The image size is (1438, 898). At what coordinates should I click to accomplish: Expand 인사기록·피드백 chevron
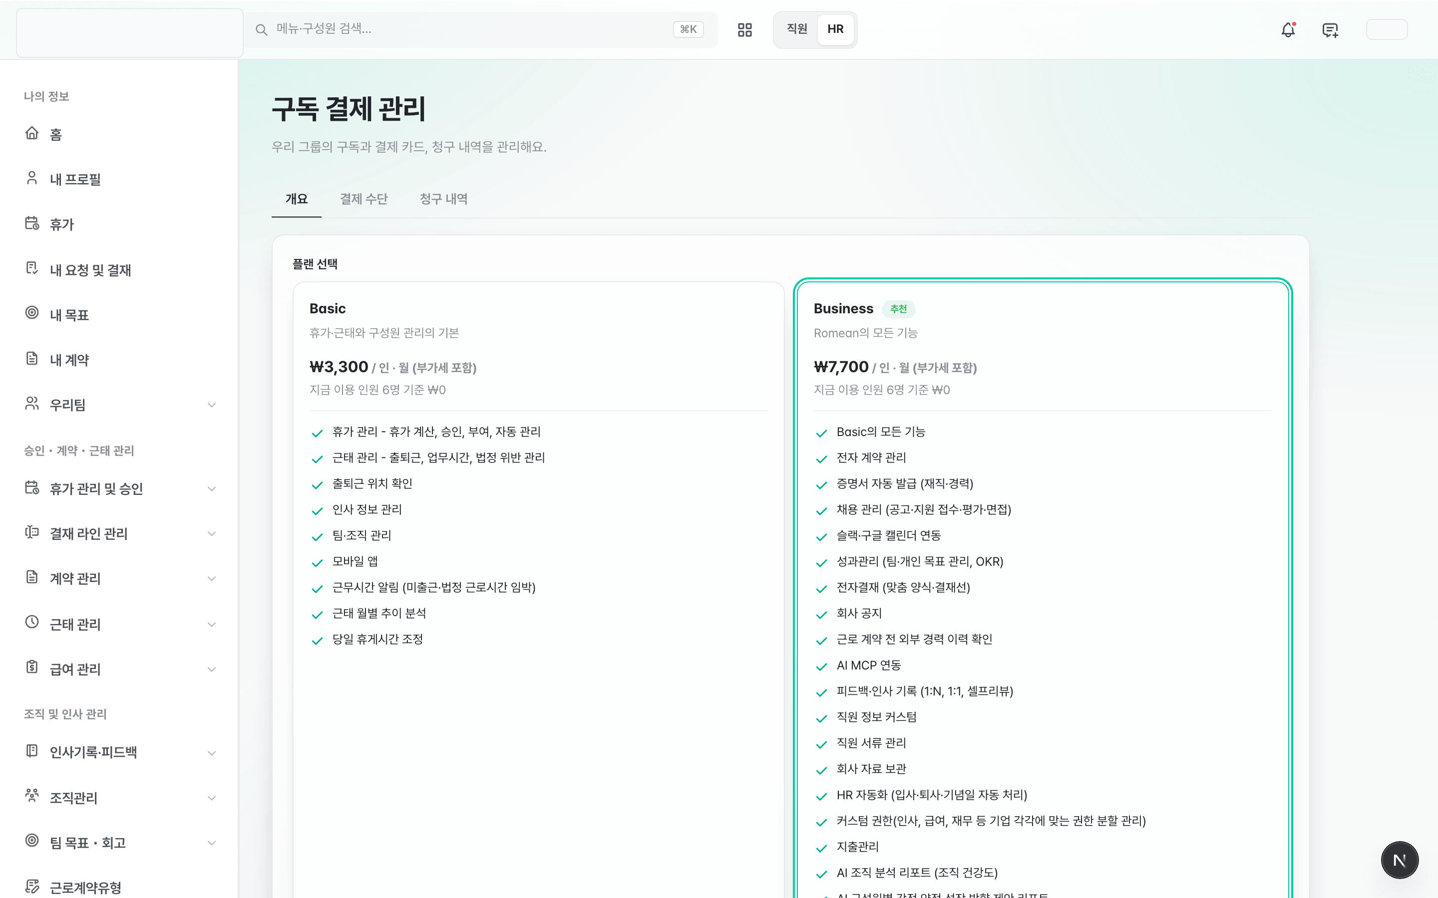pos(212,753)
